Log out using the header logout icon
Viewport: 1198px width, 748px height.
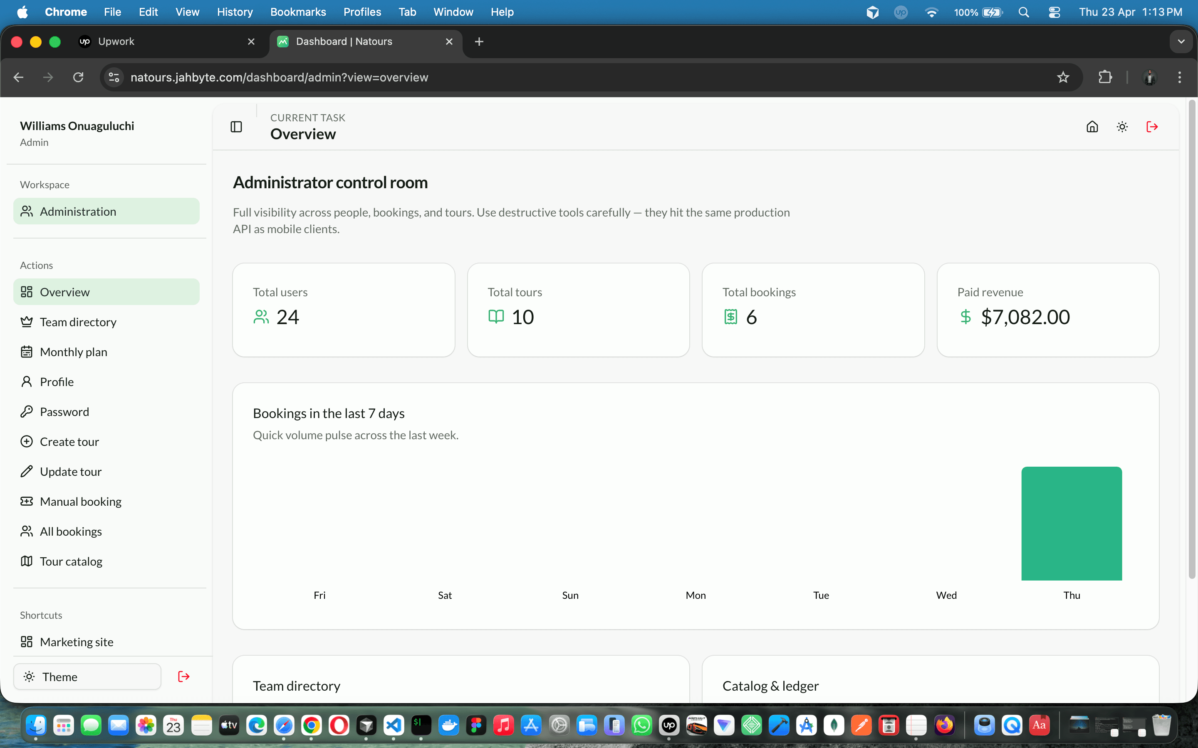pos(1152,127)
